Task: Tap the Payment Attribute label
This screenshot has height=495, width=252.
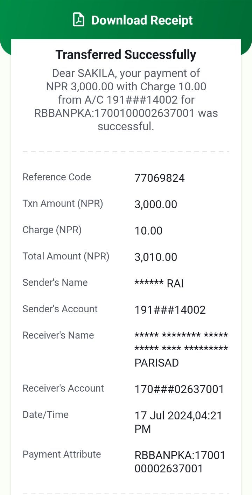Action: coord(62,454)
